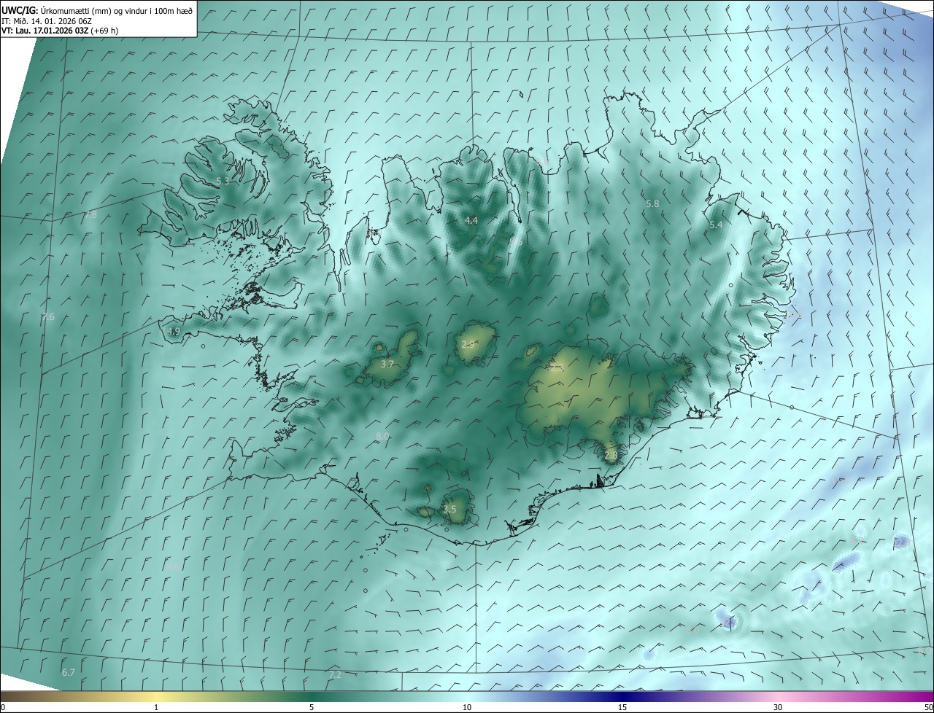Click the initial time 'IT: Mið. 14. 01. 2026 06Z'

[45, 20]
